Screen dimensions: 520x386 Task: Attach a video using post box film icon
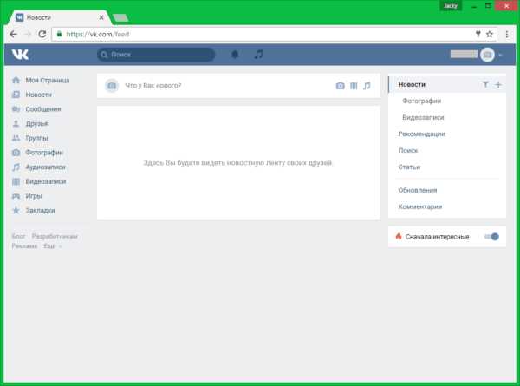[x=354, y=86]
